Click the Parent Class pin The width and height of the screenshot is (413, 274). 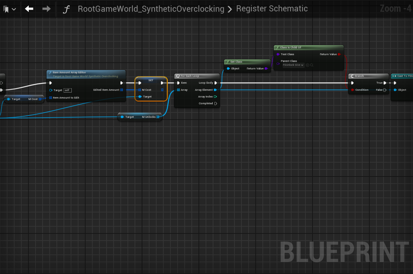(x=278, y=64)
